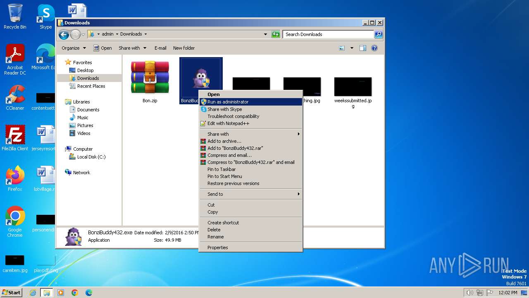This screenshot has height=298, width=529.
Task: Select playpdf.png on the desktop
Action: pos(45,264)
